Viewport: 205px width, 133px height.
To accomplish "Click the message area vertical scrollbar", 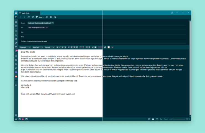I will 190,68.
